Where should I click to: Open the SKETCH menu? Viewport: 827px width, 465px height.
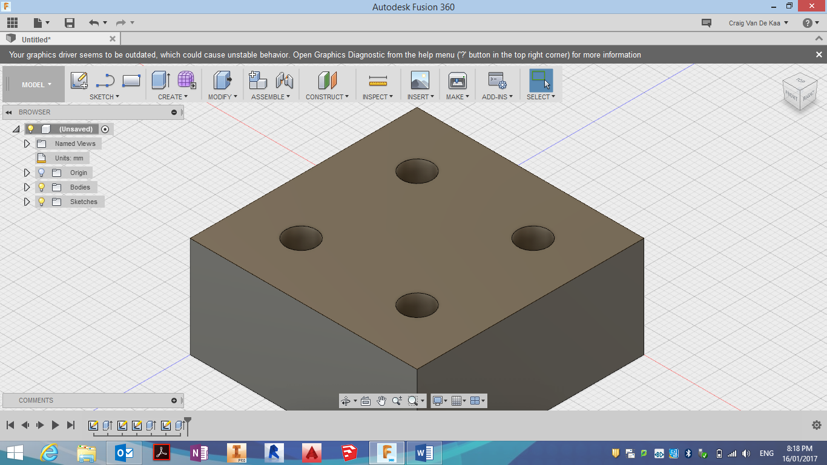click(x=105, y=97)
